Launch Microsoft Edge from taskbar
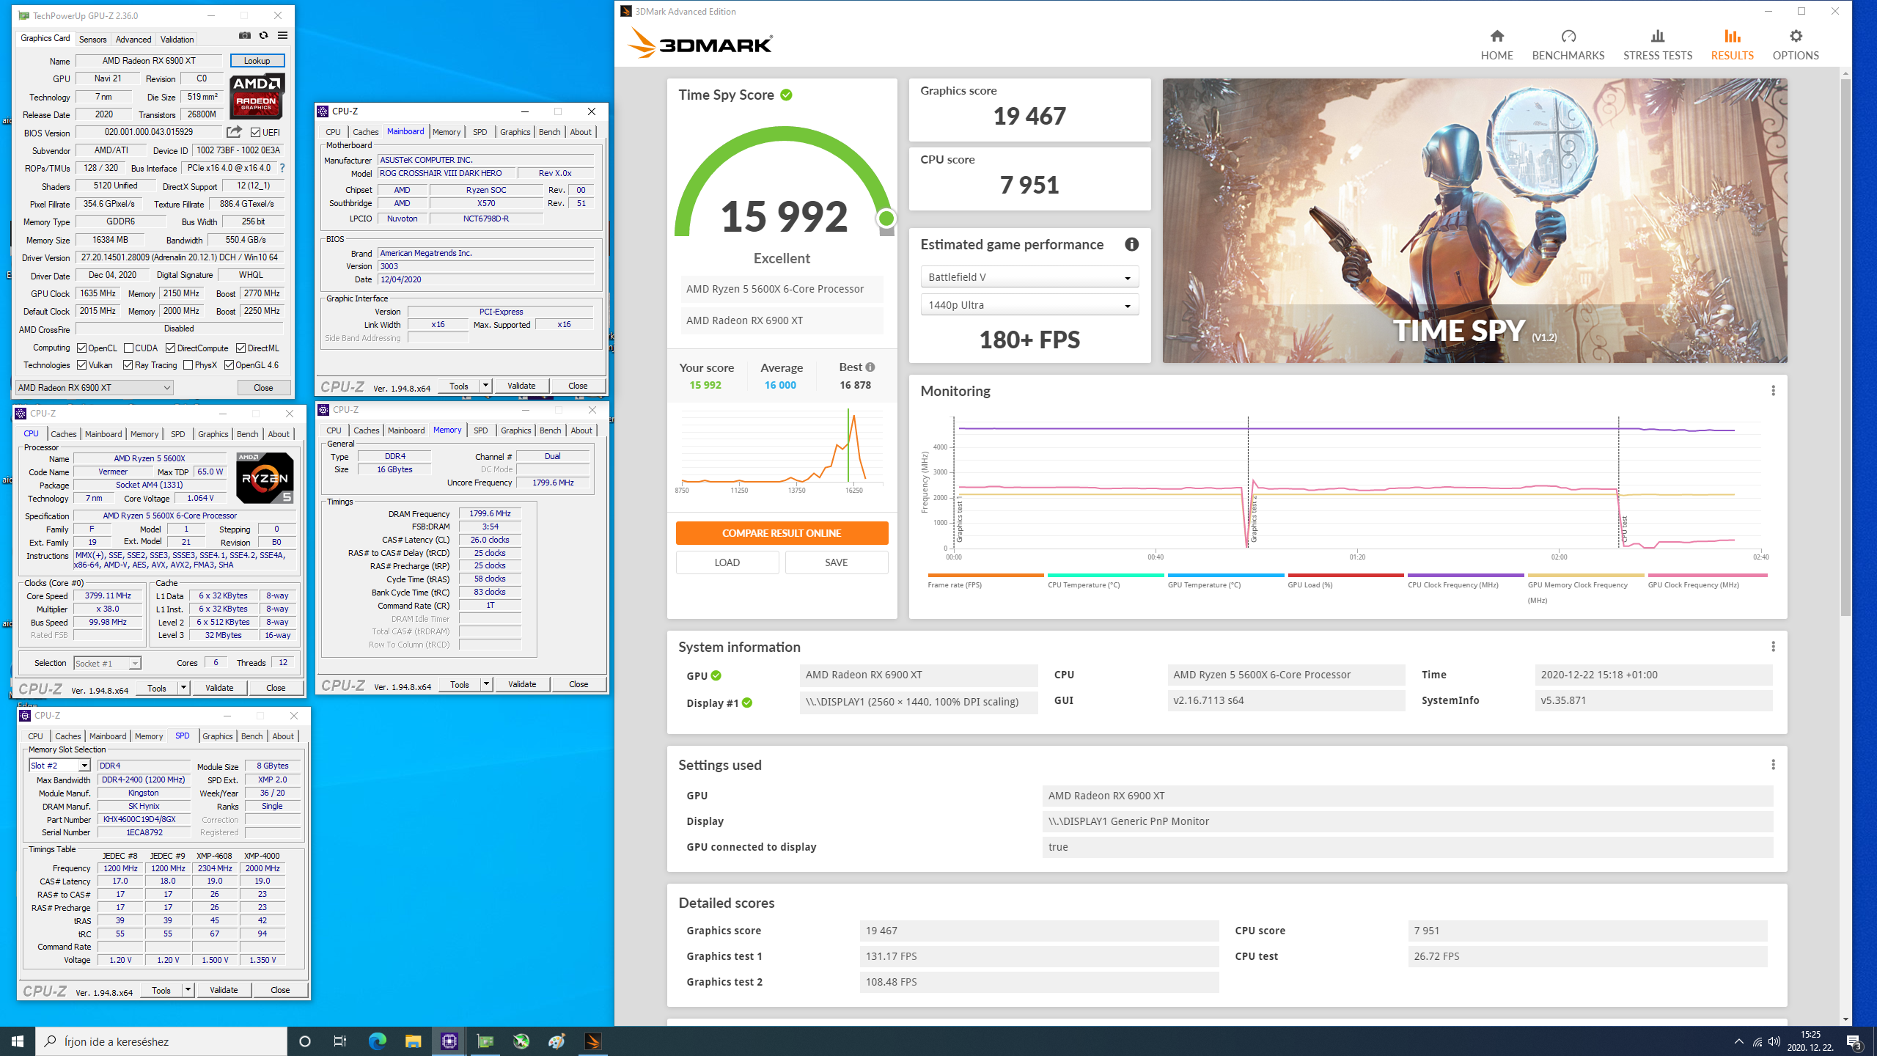1877x1056 pixels. (377, 1041)
